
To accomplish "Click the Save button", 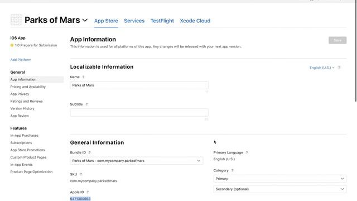I will tap(337, 40).
